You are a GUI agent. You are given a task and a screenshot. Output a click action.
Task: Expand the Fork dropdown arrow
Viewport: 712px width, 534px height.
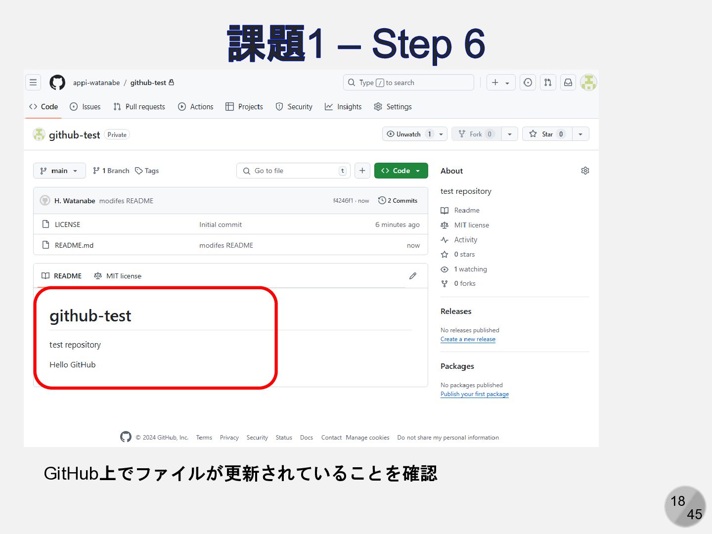coord(510,134)
